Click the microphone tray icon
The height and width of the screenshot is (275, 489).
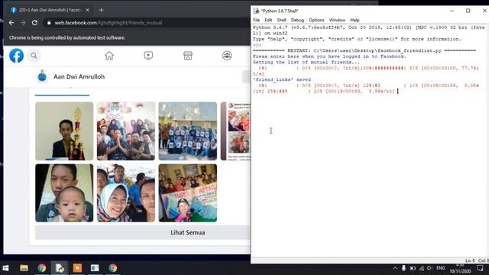tap(403, 268)
